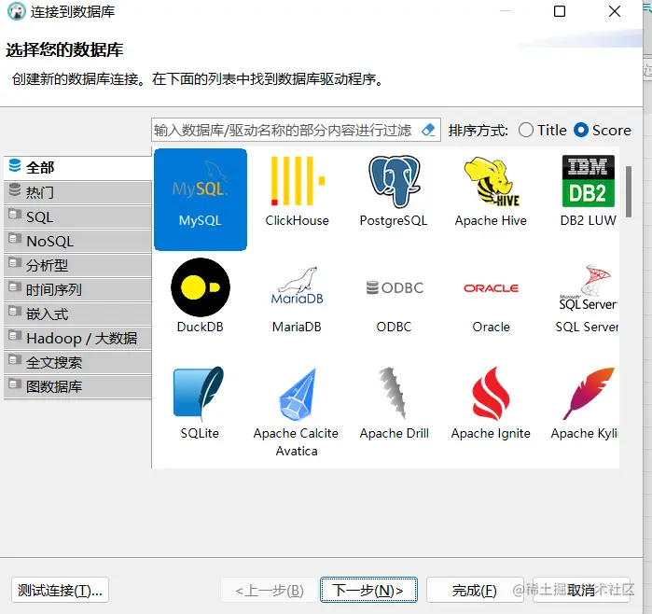Image resolution: width=652 pixels, height=614 pixels.
Task: Choose the IBM DB2 LUW driver
Action: pyautogui.click(x=588, y=191)
